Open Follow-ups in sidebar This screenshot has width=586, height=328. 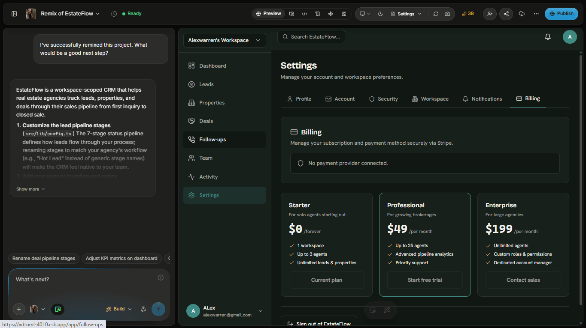225,140
